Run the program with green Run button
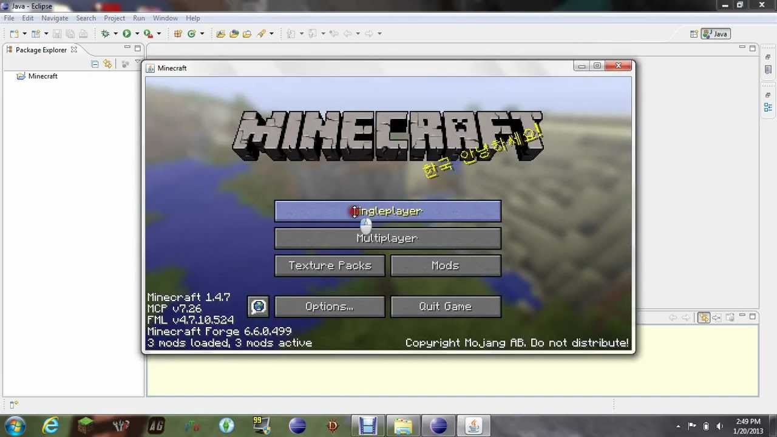This screenshot has width=777, height=437. pos(127,34)
